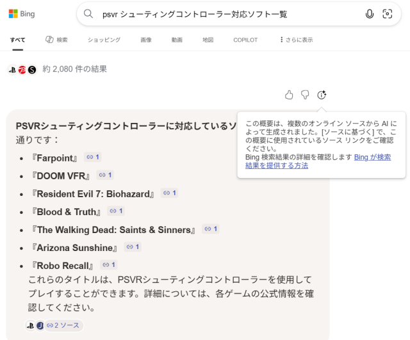410x340 pixels.
Task: Click the search query input field
Action: [224, 14]
